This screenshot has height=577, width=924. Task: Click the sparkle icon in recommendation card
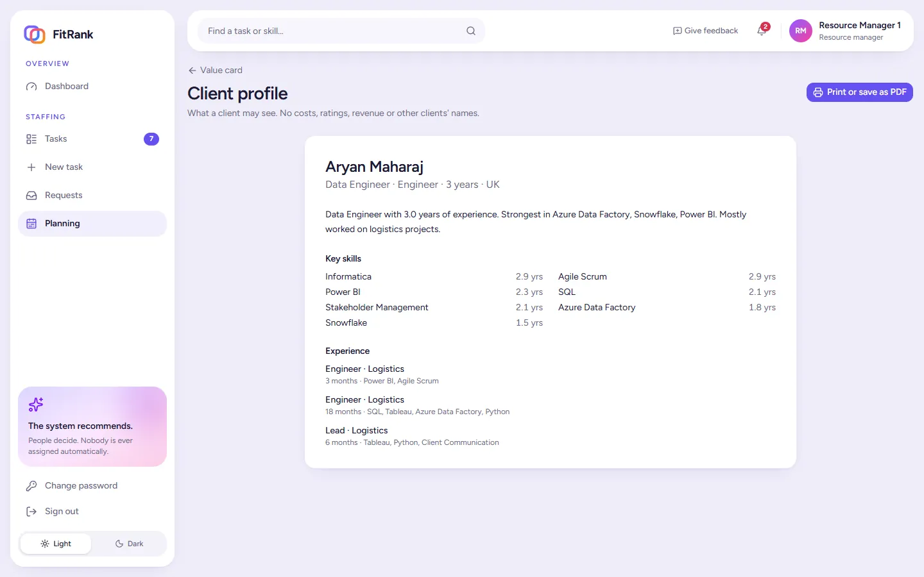pos(36,405)
